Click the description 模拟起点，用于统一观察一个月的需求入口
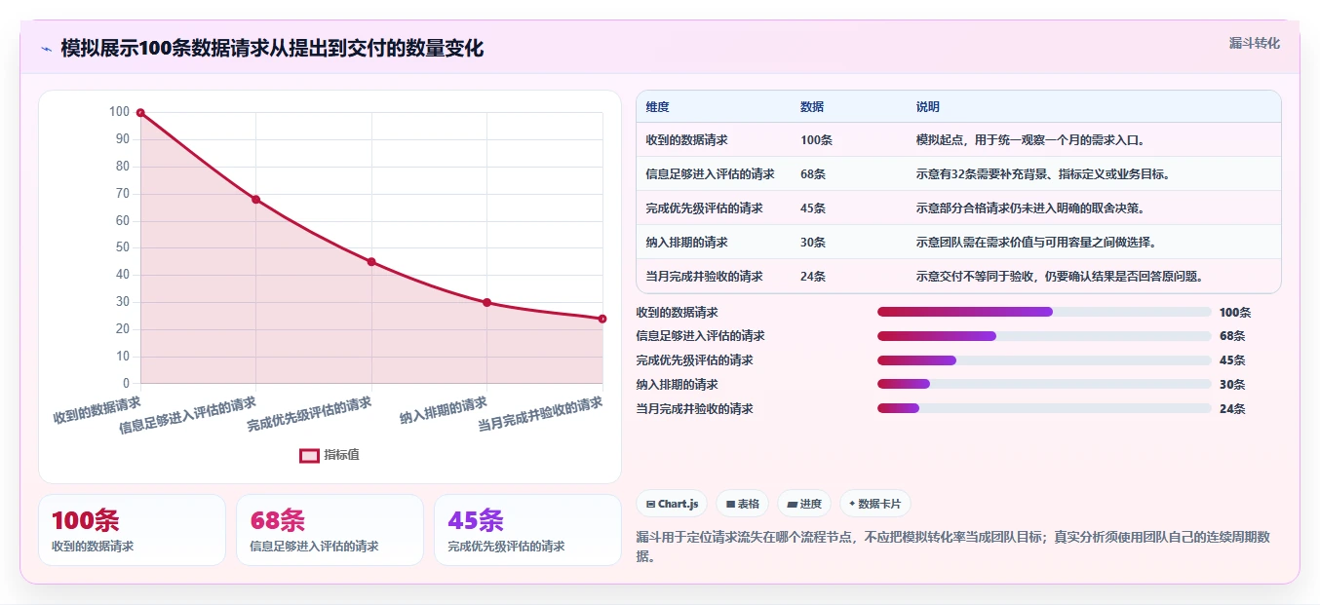 pyautogui.click(x=1030, y=140)
